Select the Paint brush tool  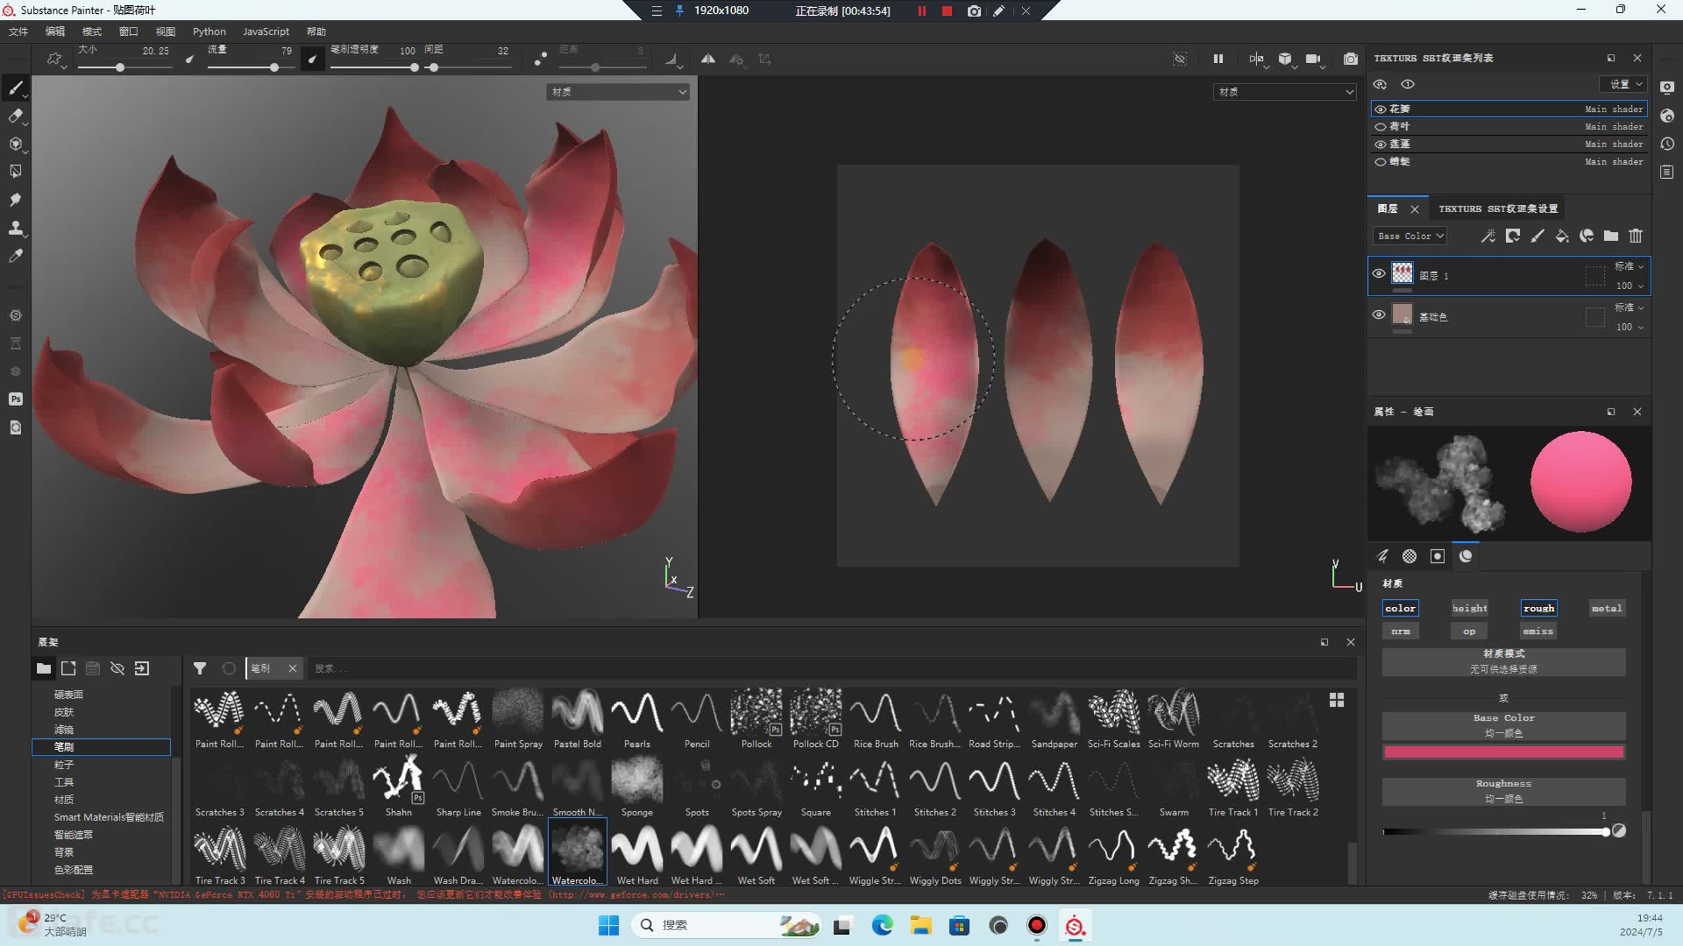[x=16, y=88]
